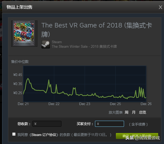Image resolution: width=164 pixels, height=144 pixels.
Task: Focus the 买家支付 price input field
Action: (x=110, y=124)
